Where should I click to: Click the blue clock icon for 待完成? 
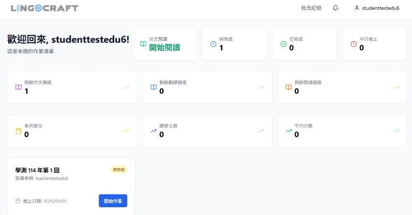[x=213, y=44]
